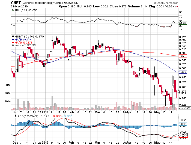Click the 30M volume axis label
The width and height of the screenshot is (191, 145).
coord(7,85)
